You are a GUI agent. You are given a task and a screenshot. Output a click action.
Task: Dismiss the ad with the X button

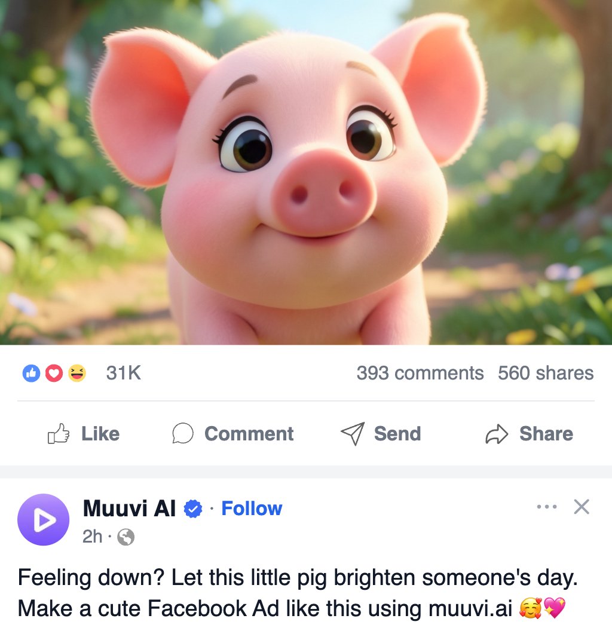click(x=582, y=507)
